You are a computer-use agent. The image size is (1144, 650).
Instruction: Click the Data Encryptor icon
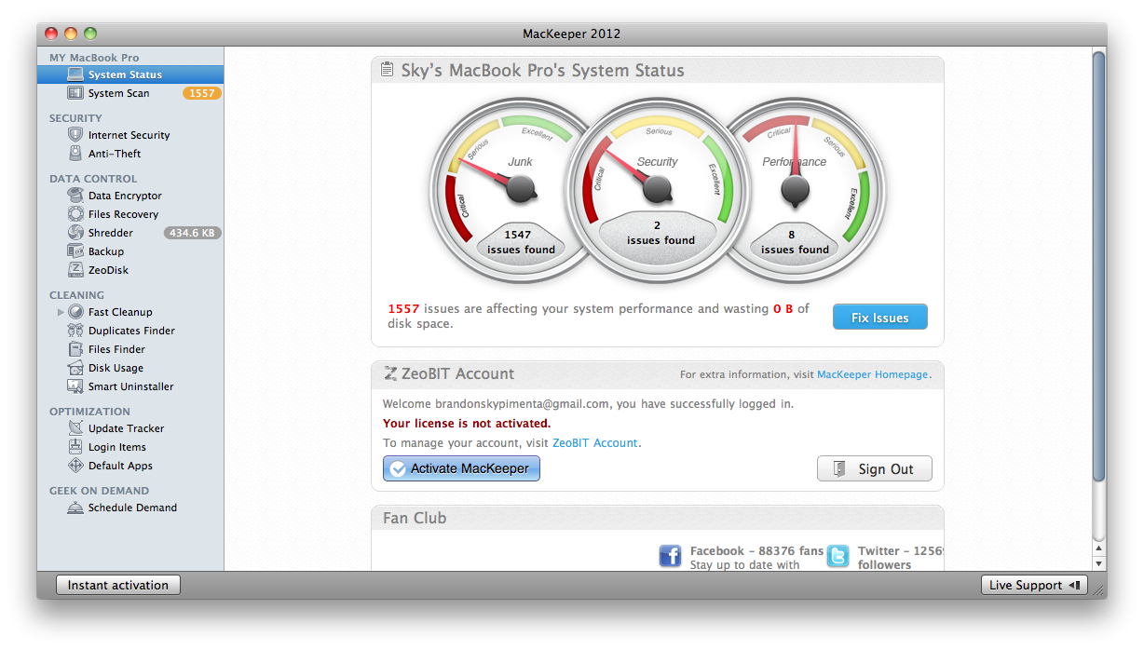pyautogui.click(x=75, y=196)
